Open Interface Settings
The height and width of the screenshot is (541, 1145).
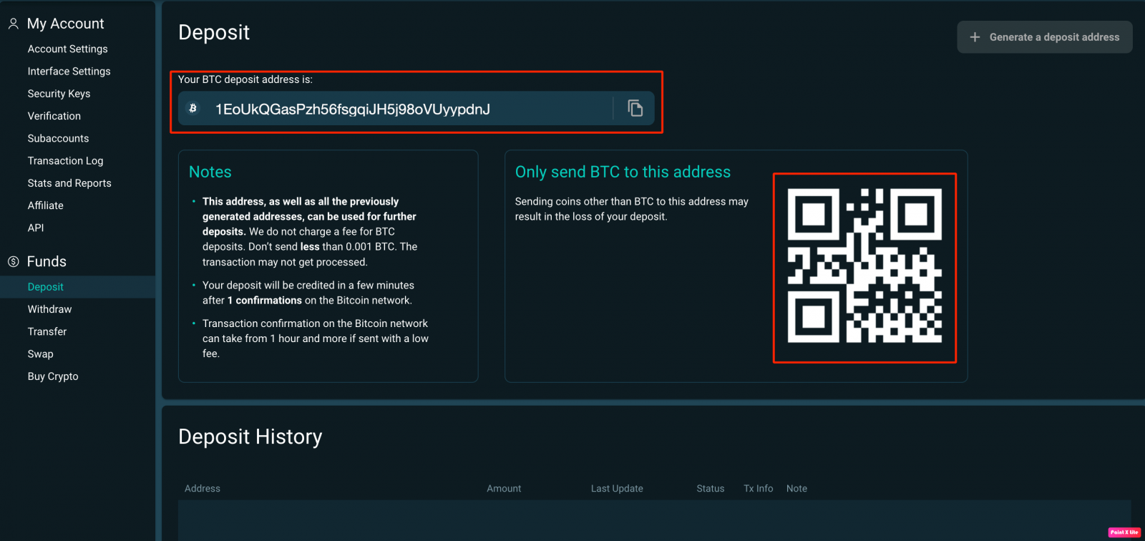click(x=69, y=71)
